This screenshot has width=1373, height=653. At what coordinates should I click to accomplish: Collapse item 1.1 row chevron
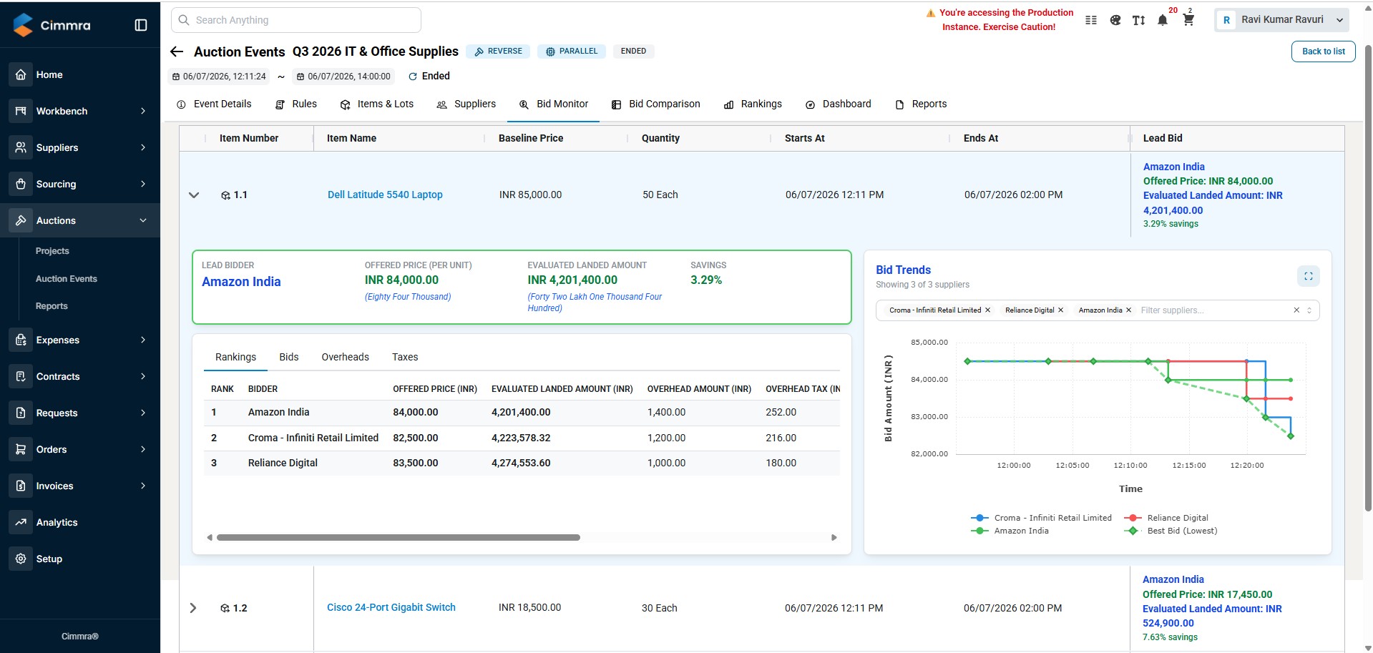pyautogui.click(x=194, y=195)
